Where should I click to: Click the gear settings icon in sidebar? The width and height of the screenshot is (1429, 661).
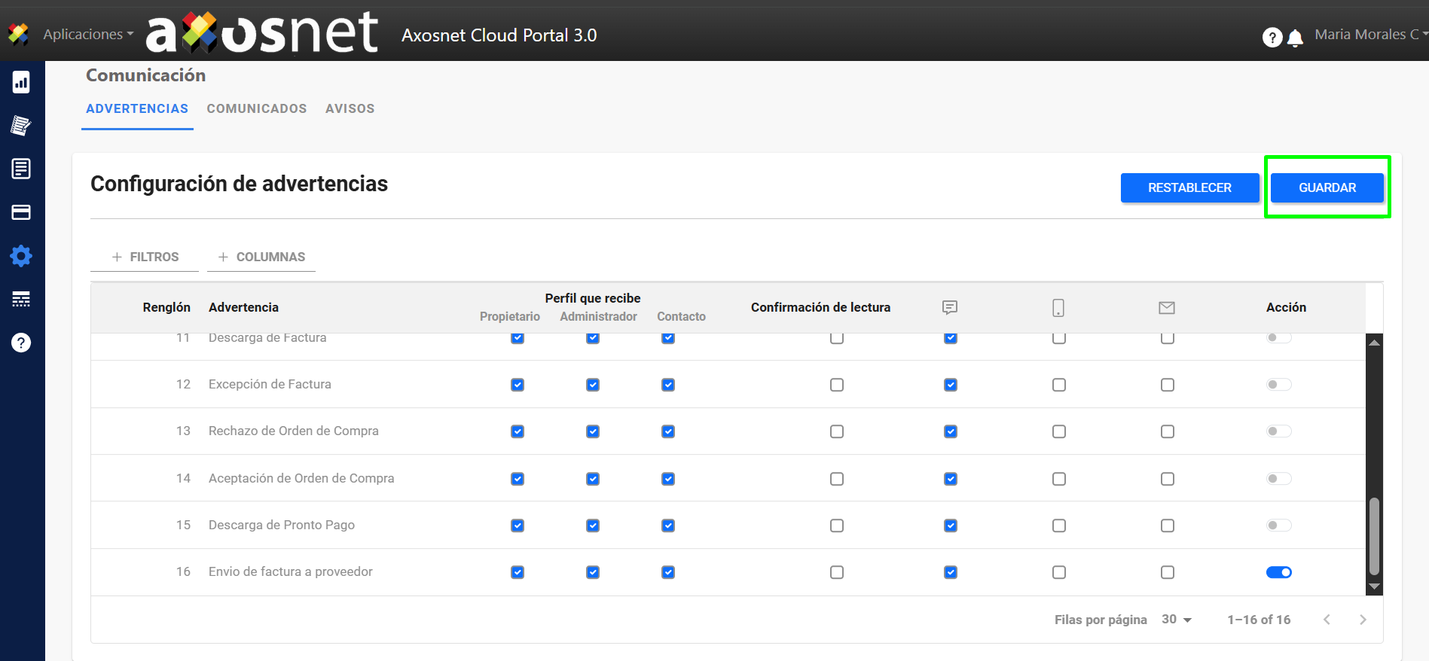tap(21, 256)
